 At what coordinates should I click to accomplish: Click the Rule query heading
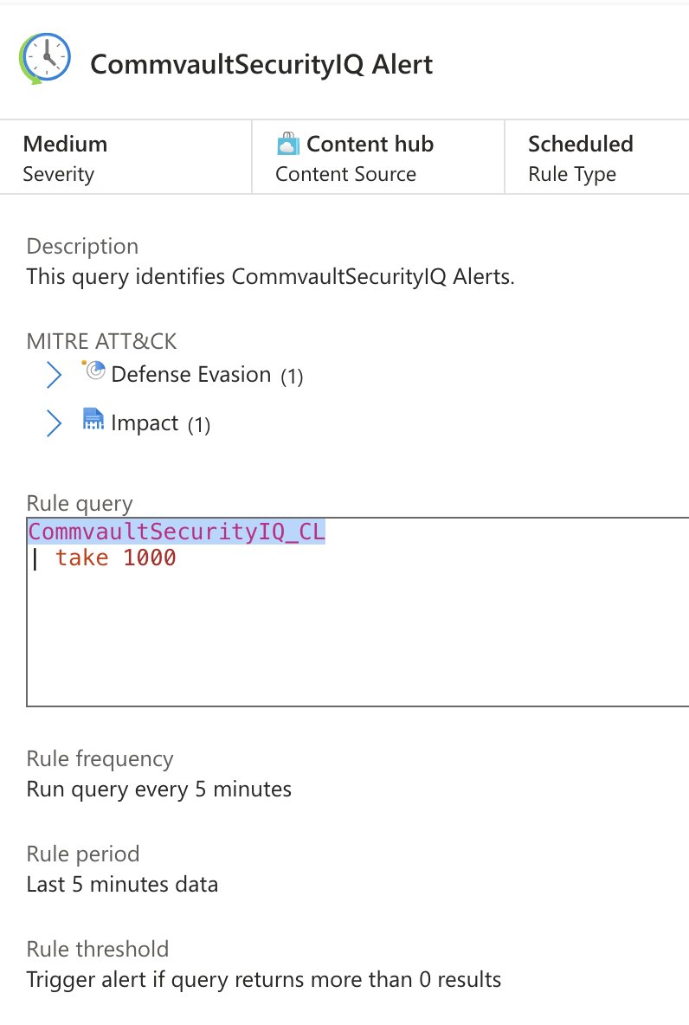(x=80, y=504)
